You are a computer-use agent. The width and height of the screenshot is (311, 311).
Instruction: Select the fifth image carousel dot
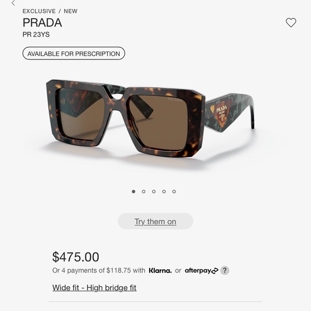174,191
